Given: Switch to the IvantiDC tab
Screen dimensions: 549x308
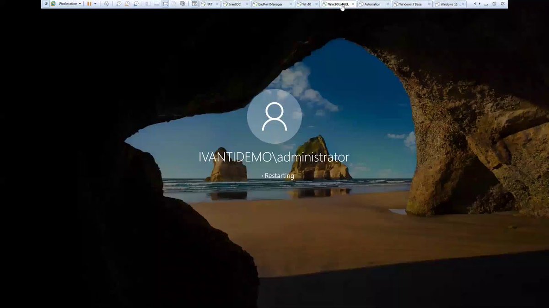Looking at the screenshot, I should click(x=235, y=4).
